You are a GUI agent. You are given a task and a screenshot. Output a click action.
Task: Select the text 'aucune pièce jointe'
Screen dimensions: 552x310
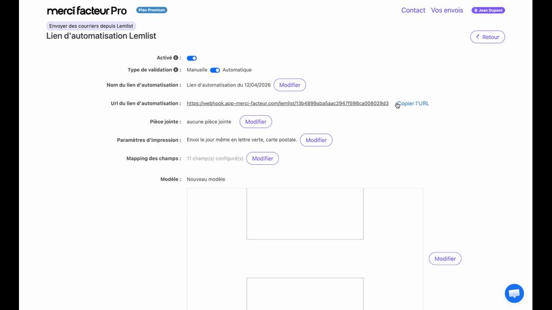tap(209, 121)
